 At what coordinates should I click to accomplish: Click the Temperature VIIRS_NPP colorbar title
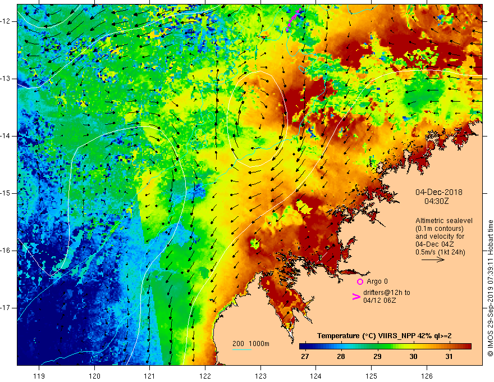click(x=384, y=336)
